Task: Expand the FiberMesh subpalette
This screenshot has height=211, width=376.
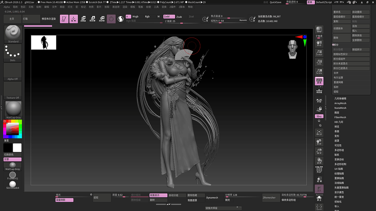Action: click(340, 117)
